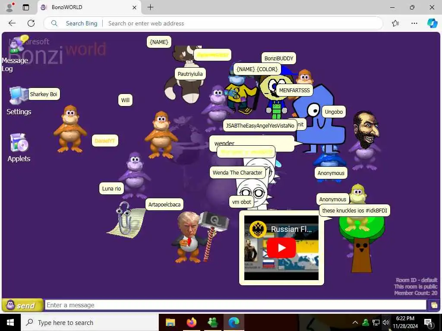Click the icon right of message field

click(x=434, y=305)
